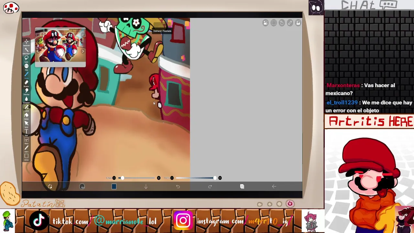Open the material image icon
The height and width of the screenshot is (233, 414).
click(x=298, y=23)
